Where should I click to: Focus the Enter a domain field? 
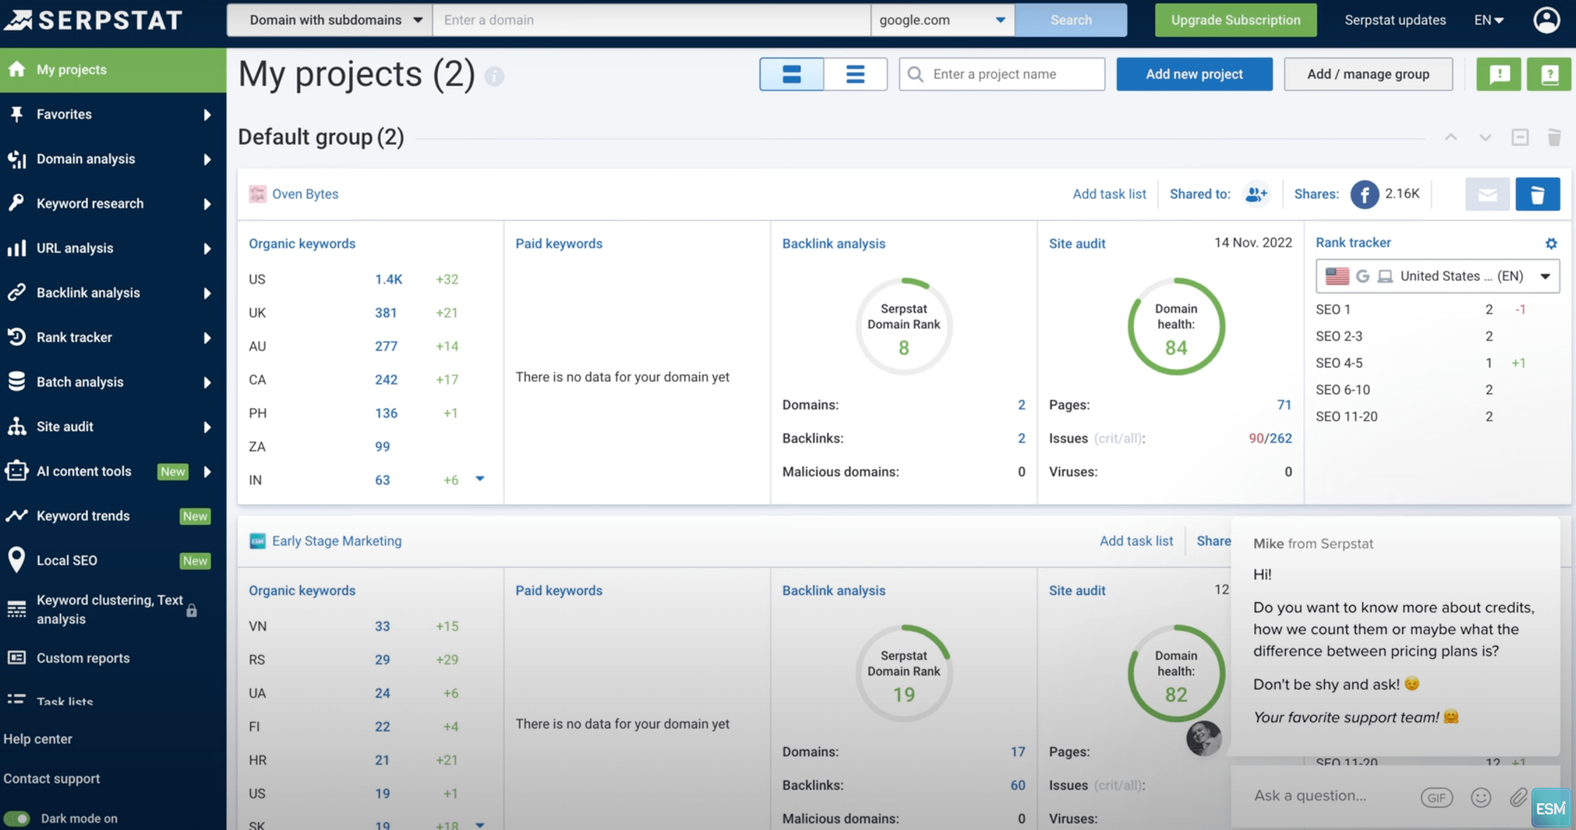pos(652,20)
